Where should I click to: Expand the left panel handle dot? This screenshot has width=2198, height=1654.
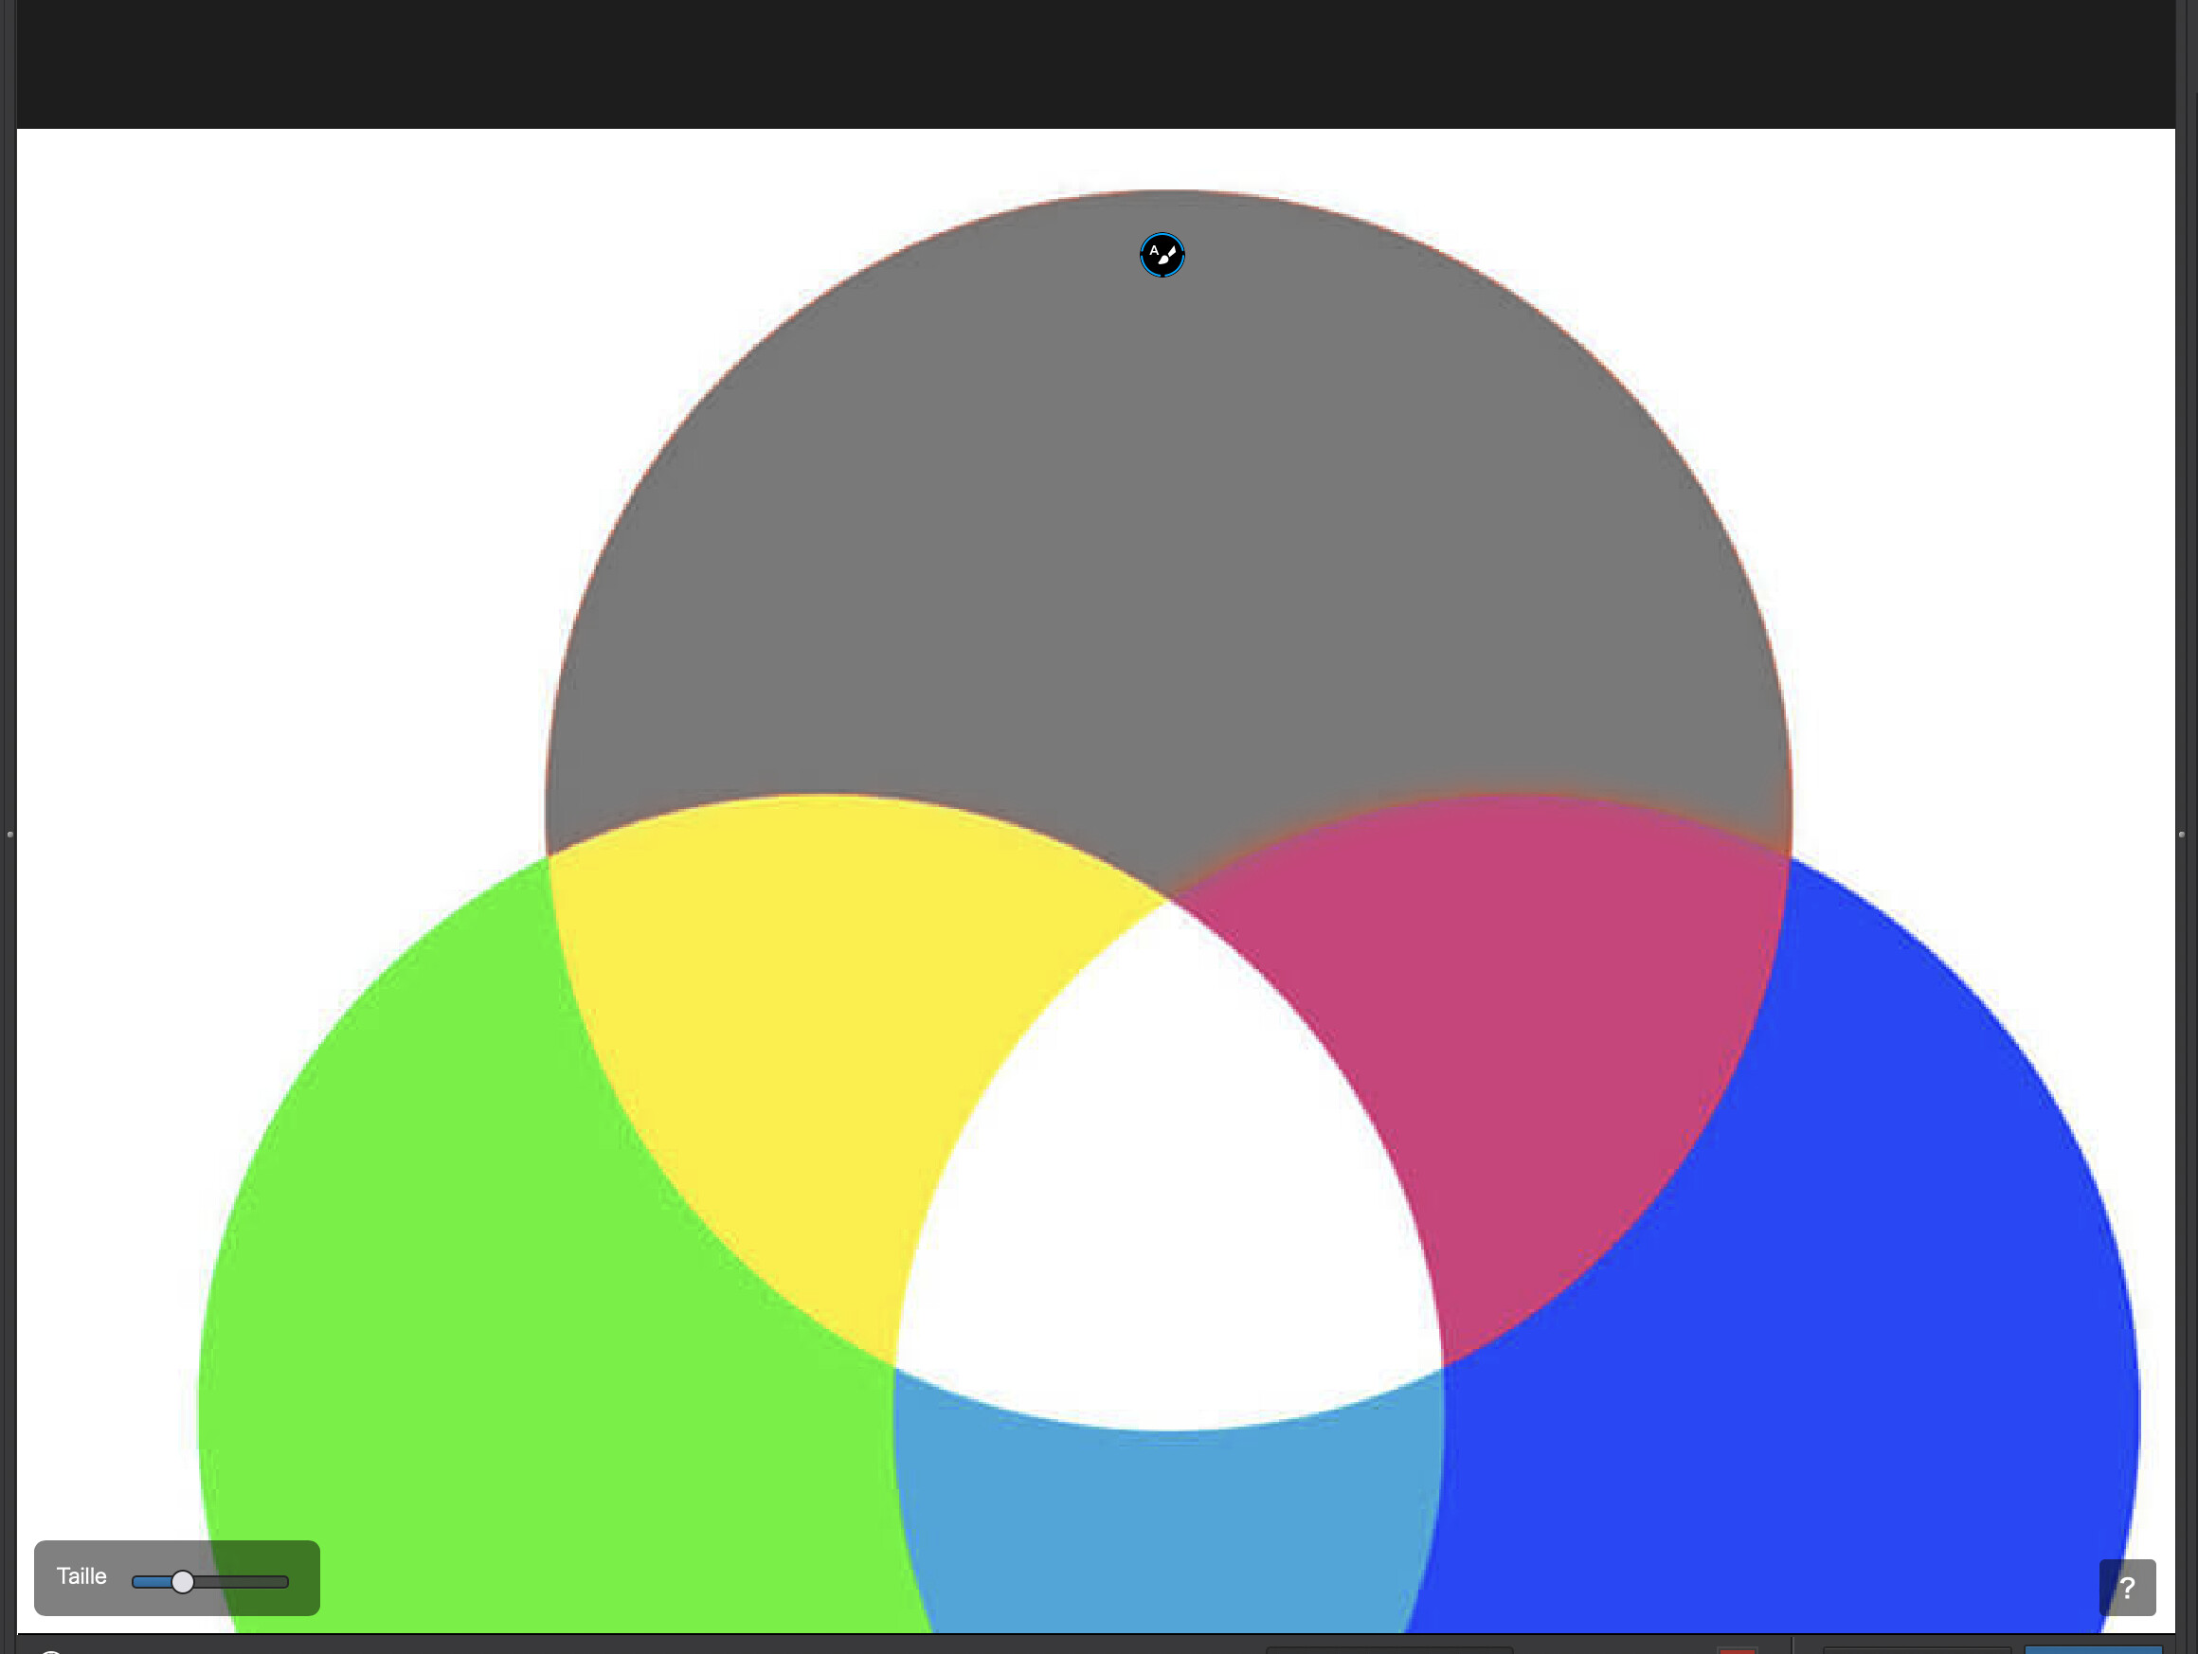(x=9, y=835)
